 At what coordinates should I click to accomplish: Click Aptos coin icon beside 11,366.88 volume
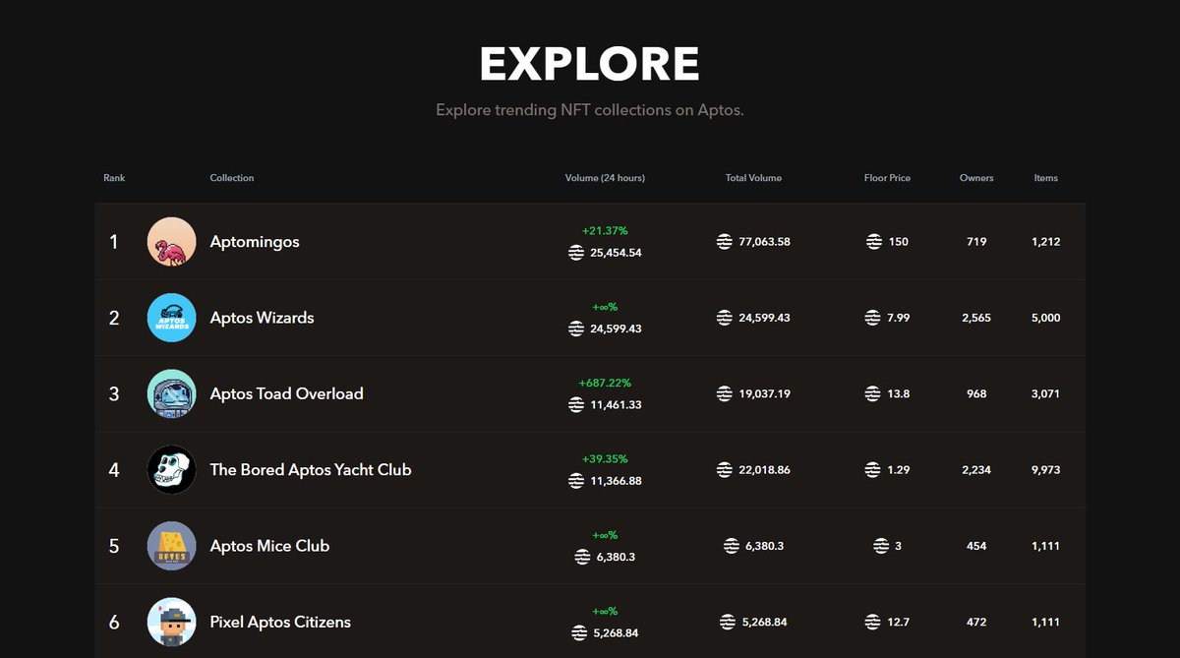(x=576, y=481)
